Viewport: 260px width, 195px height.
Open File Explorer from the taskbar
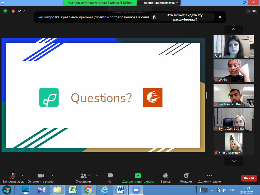[57, 190]
